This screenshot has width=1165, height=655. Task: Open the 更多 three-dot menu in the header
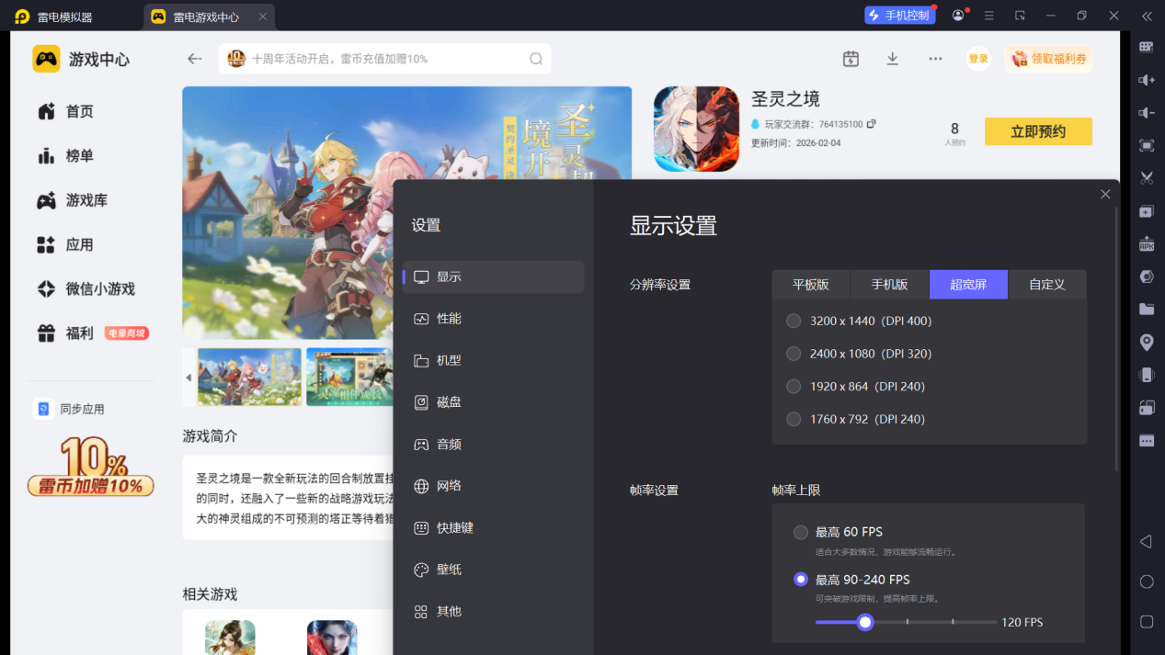coord(934,58)
